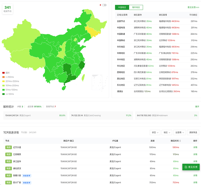Click the document icon on the feedback button
This screenshot has width=201, height=185.
[186, 167]
